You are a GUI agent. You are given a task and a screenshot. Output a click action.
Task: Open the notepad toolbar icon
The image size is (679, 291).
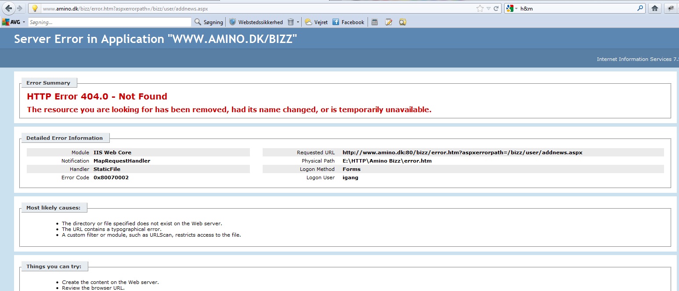389,22
